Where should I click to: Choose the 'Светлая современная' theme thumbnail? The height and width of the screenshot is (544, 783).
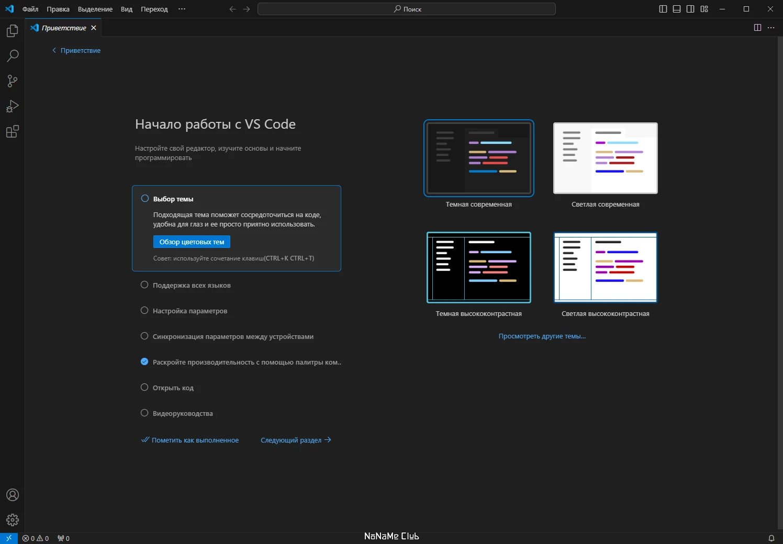click(606, 158)
